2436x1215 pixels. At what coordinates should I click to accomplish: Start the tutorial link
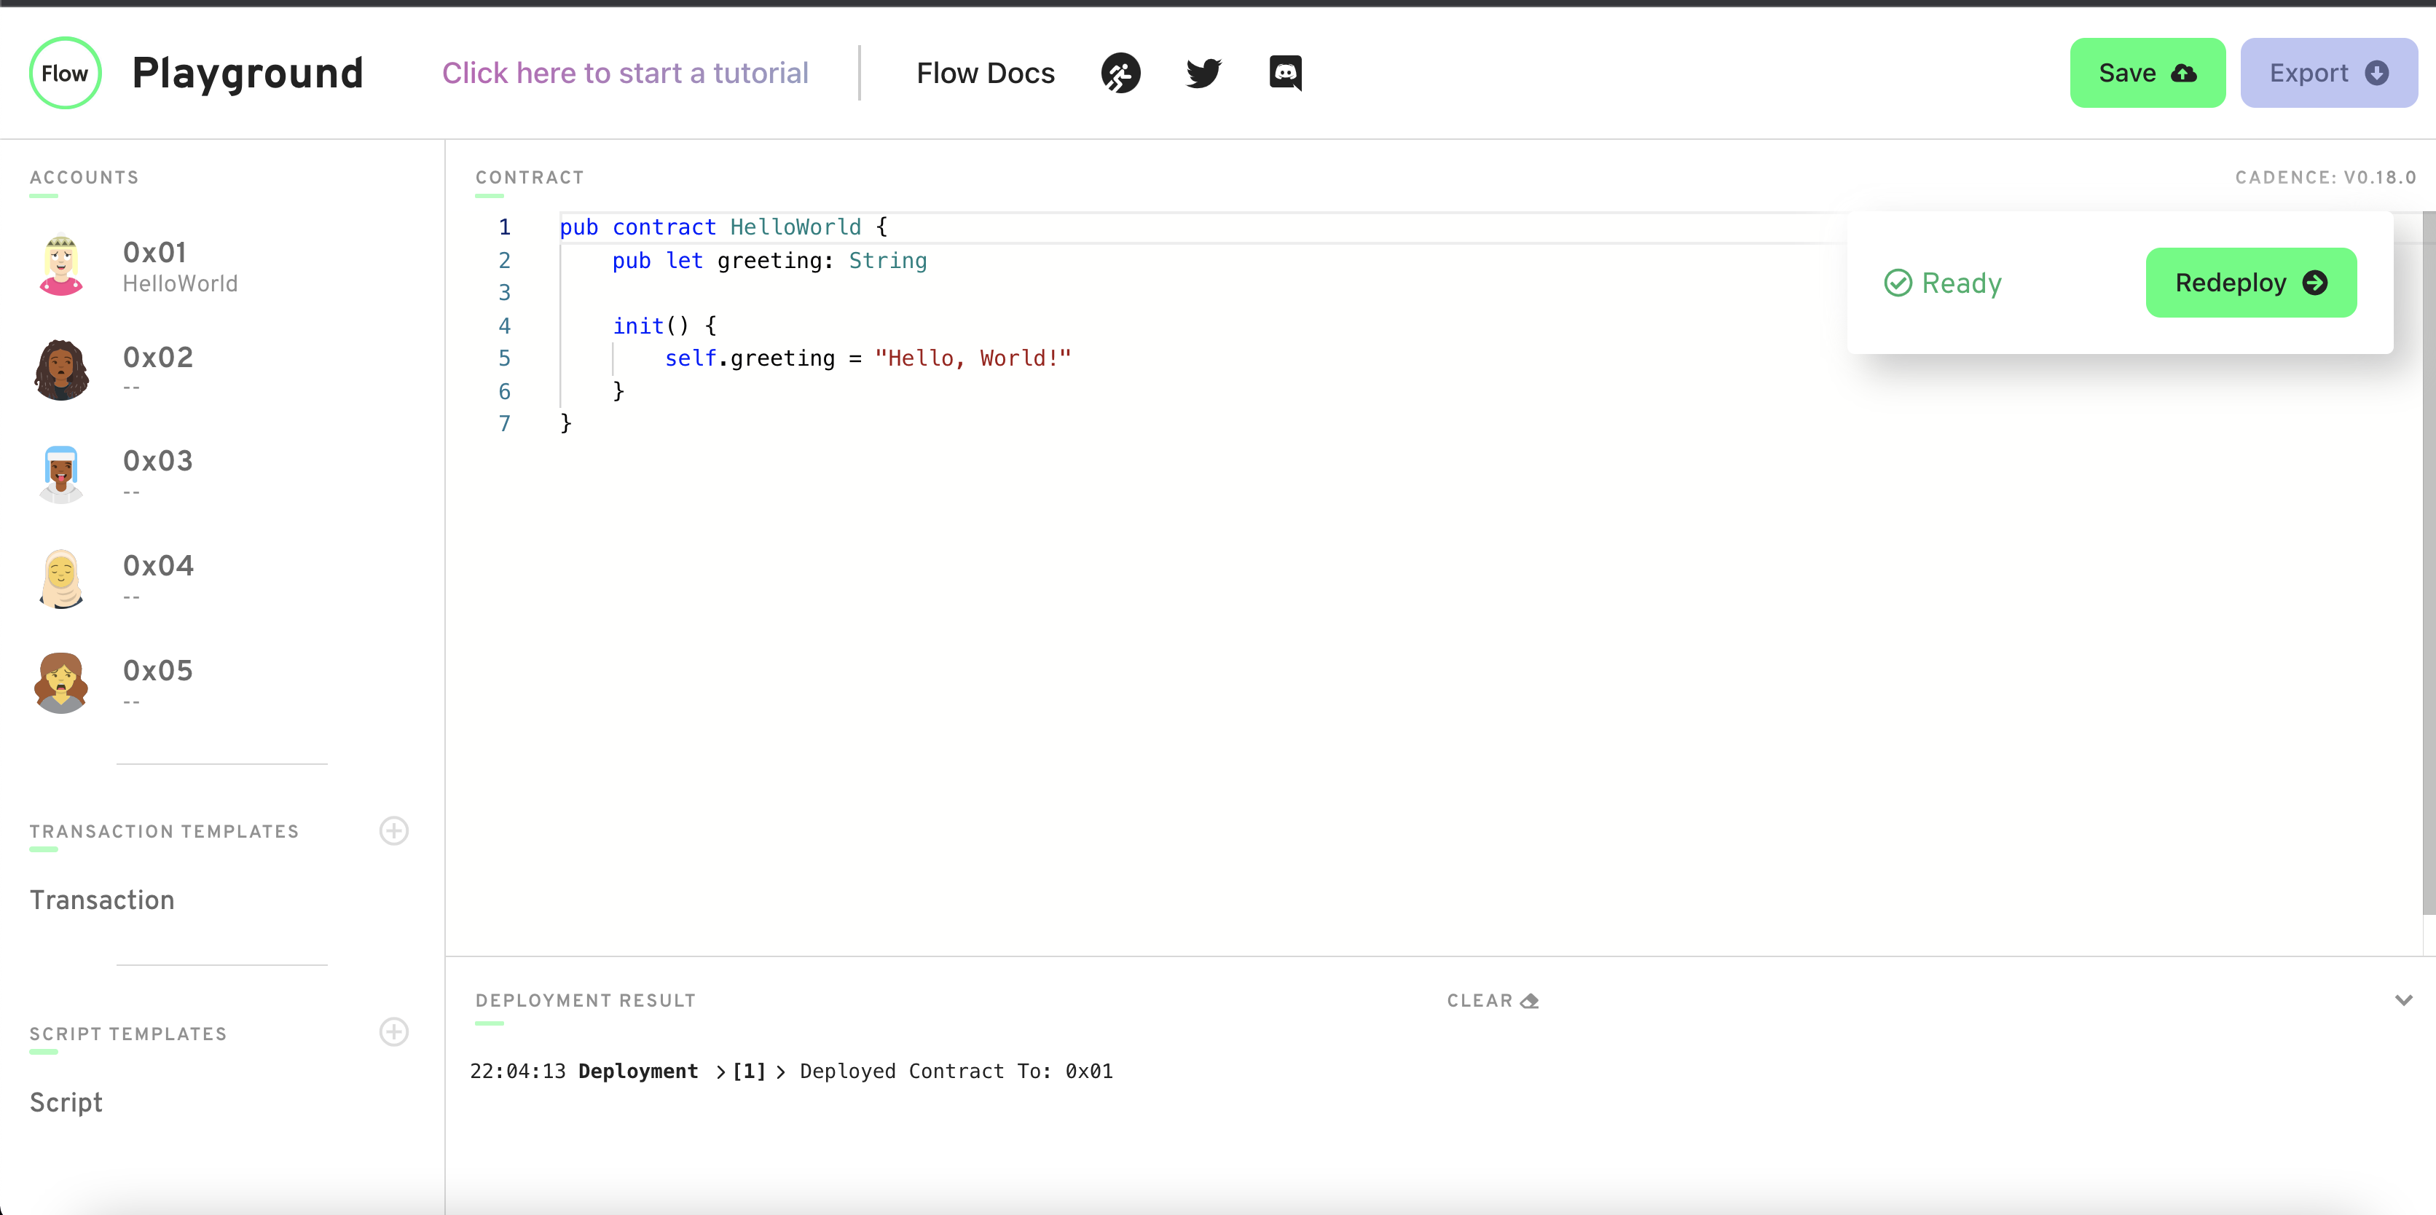coord(625,73)
